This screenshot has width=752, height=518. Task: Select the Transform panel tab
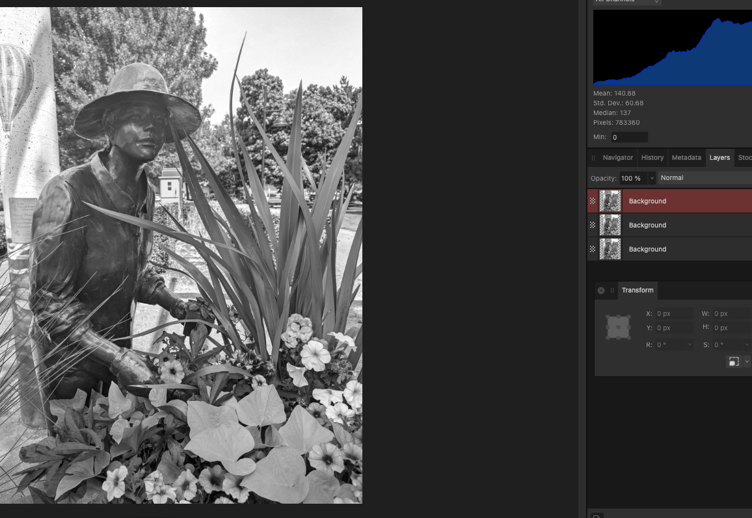tap(638, 291)
